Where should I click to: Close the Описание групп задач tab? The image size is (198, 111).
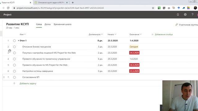click(x=67, y=2)
